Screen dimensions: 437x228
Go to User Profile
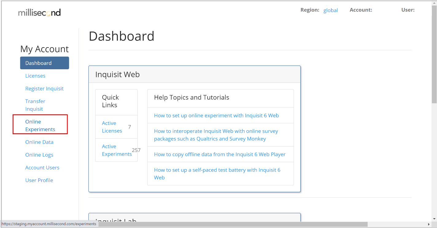39,180
